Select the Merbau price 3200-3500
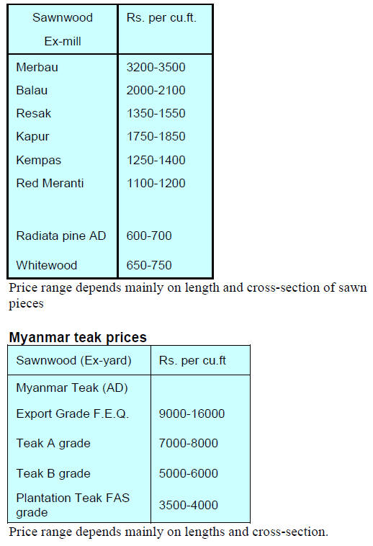Viewport: 373px width, 546px height. click(x=156, y=67)
